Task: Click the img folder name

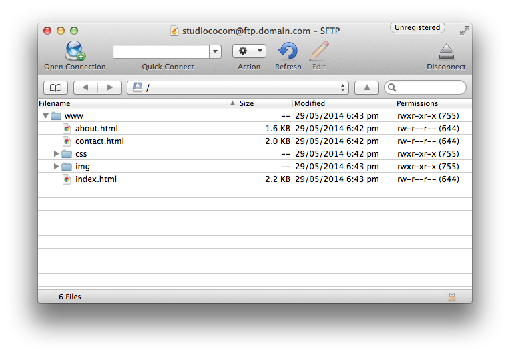Action: tap(83, 167)
